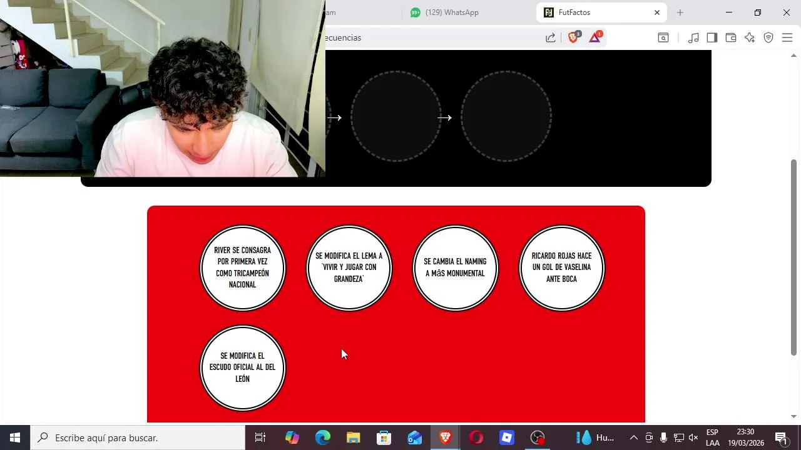
Task: Open the tab search icon
Action: [663, 37]
